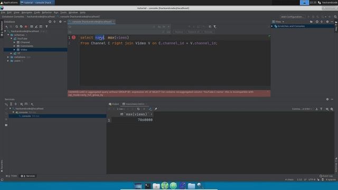This screenshot has width=338, height=190.
Task: Click the Add Configuration button
Action: click(x=292, y=17)
